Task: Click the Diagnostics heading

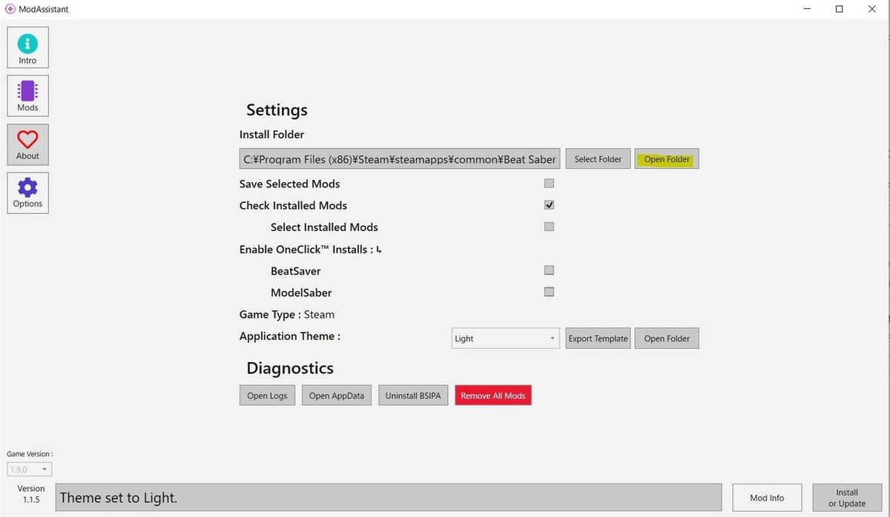Action: (290, 368)
